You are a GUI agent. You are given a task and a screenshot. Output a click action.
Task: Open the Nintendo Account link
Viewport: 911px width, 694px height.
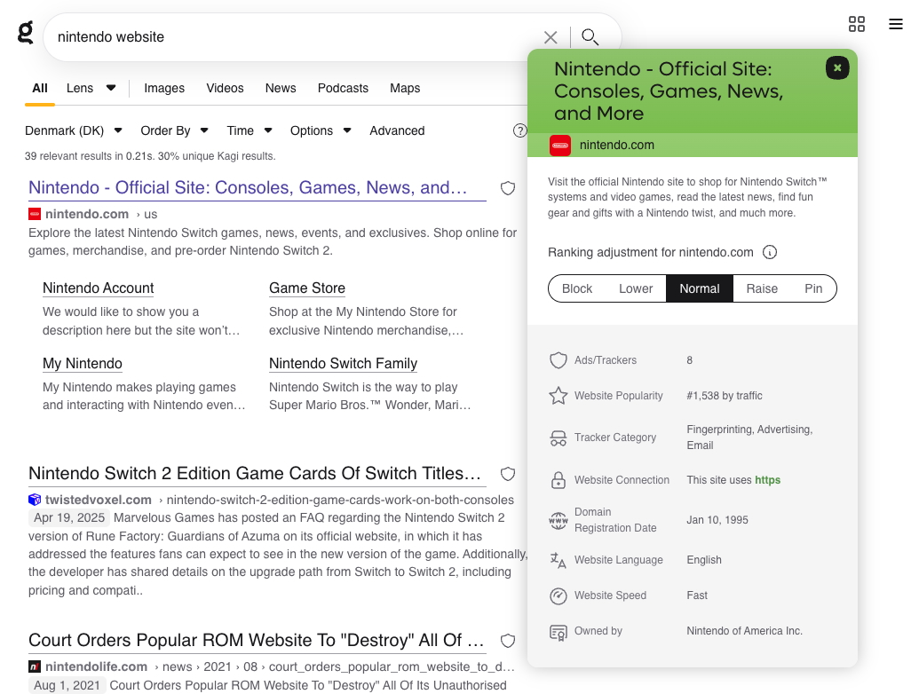coord(98,288)
